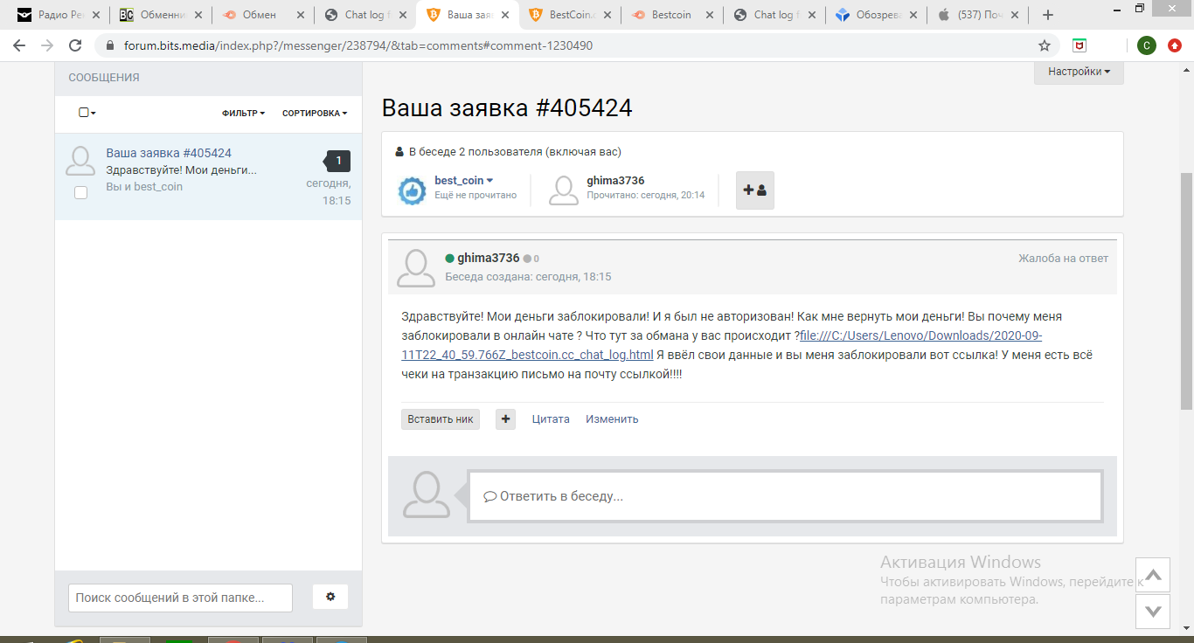Screen dimensions: 1194x643
Task: Click the best_coin thumbs-up avatar
Action: point(412,190)
